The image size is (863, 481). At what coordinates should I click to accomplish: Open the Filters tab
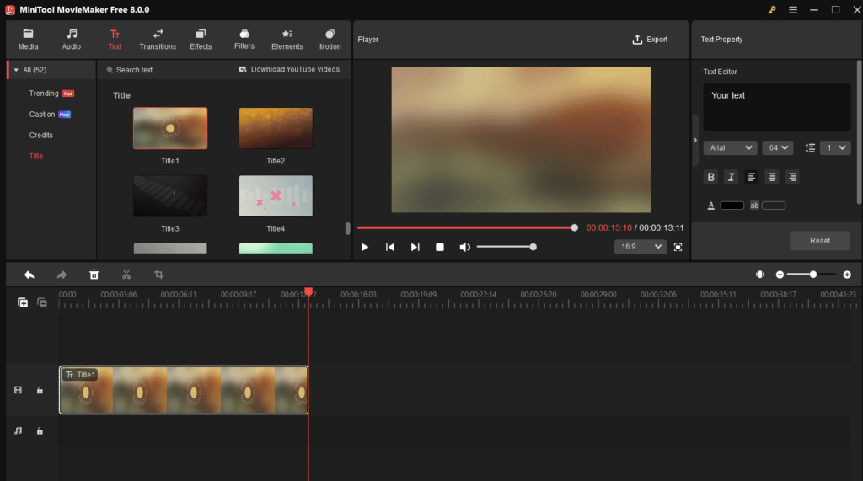coord(244,40)
